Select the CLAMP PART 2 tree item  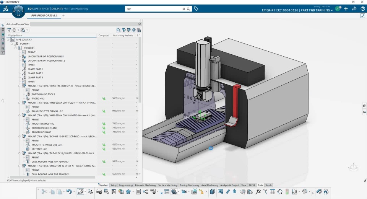(35, 73)
